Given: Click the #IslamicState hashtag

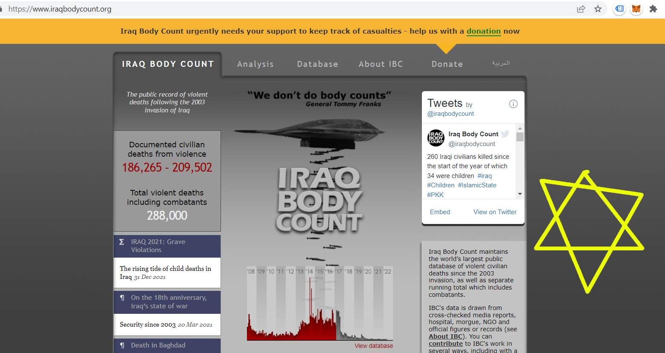Looking at the screenshot, I should 477,185.
